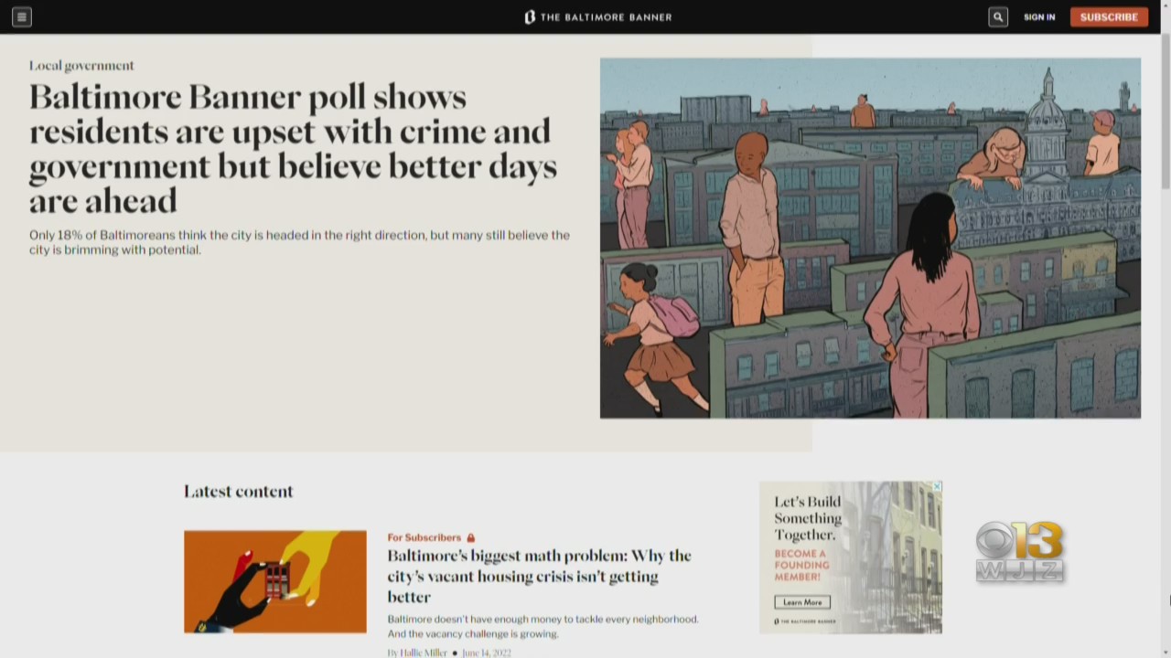Open the vacant housing math problem article
This screenshot has width=1171, height=658.
click(539, 576)
